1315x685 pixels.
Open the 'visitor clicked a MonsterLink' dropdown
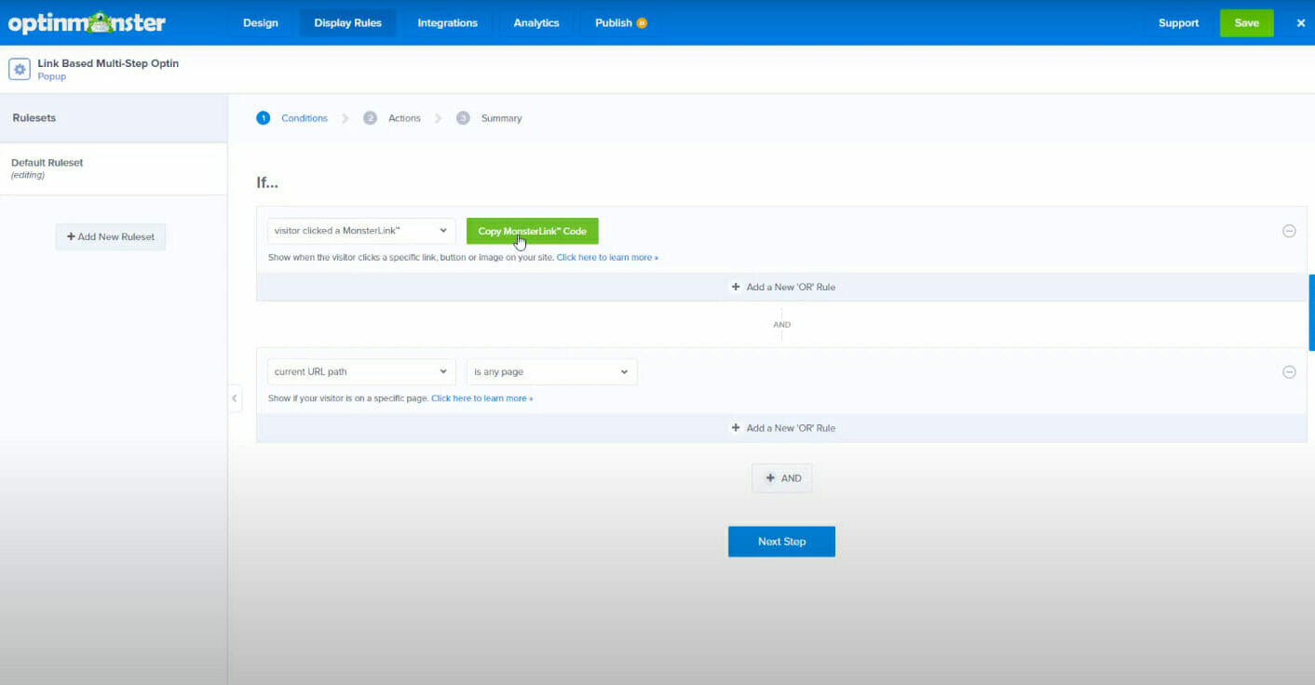point(361,231)
